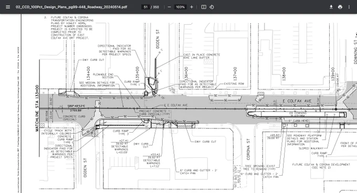Image resolution: width=357 pixels, height=193 pixels.
Task: Select the 6" CURB HEAD annotation
Action: 298,121
